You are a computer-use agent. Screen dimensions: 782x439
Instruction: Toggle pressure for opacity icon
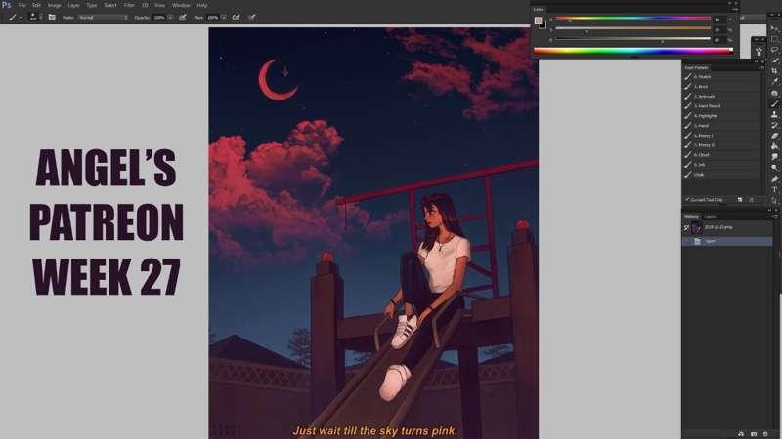click(183, 18)
